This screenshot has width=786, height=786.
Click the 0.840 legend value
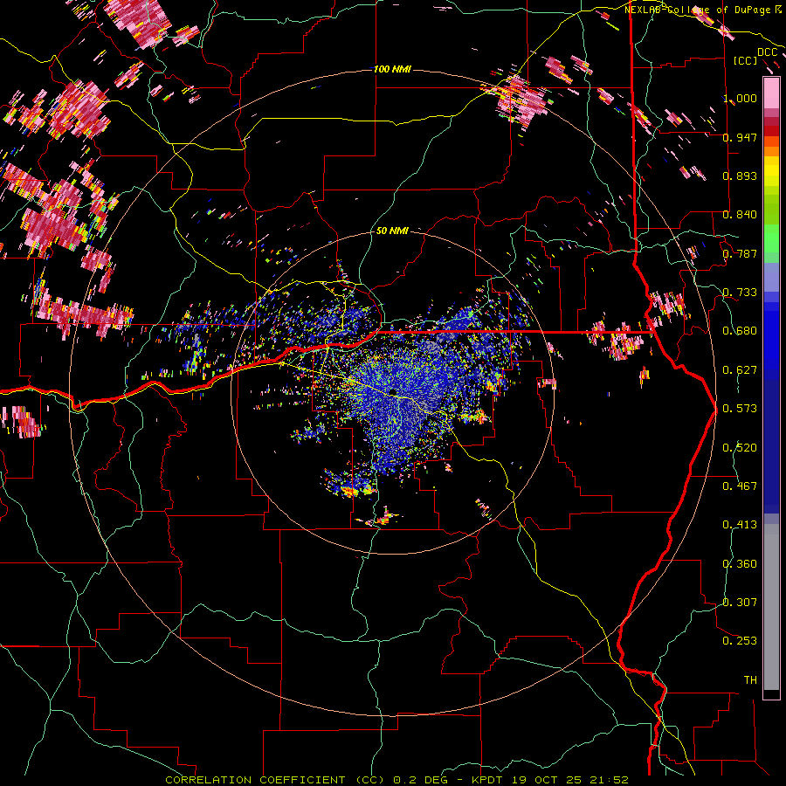tap(740, 215)
